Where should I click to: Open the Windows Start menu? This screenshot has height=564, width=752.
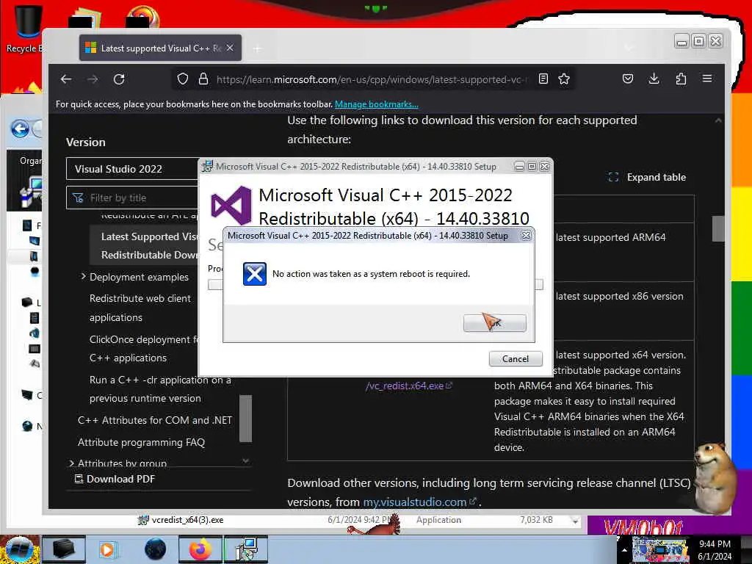[19, 549]
